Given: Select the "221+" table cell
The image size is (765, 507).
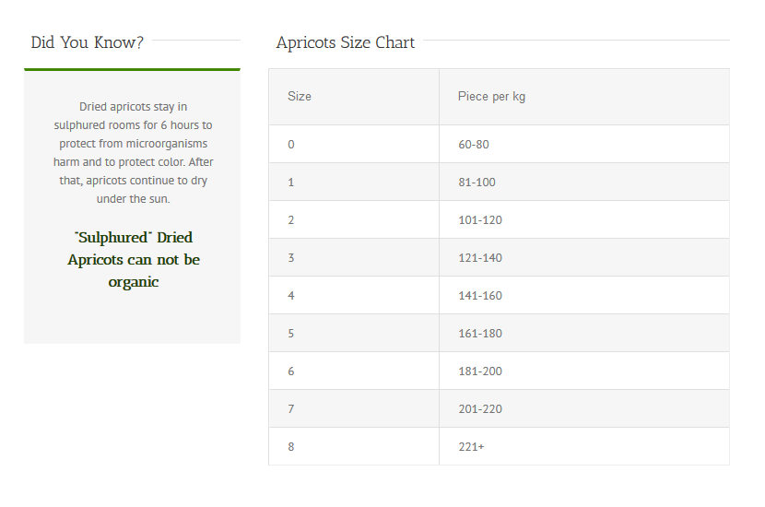Looking at the screenshot, I should pos(471,447).
